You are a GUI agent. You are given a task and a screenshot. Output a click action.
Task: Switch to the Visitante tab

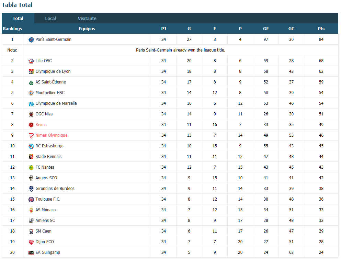coord(87,18)
